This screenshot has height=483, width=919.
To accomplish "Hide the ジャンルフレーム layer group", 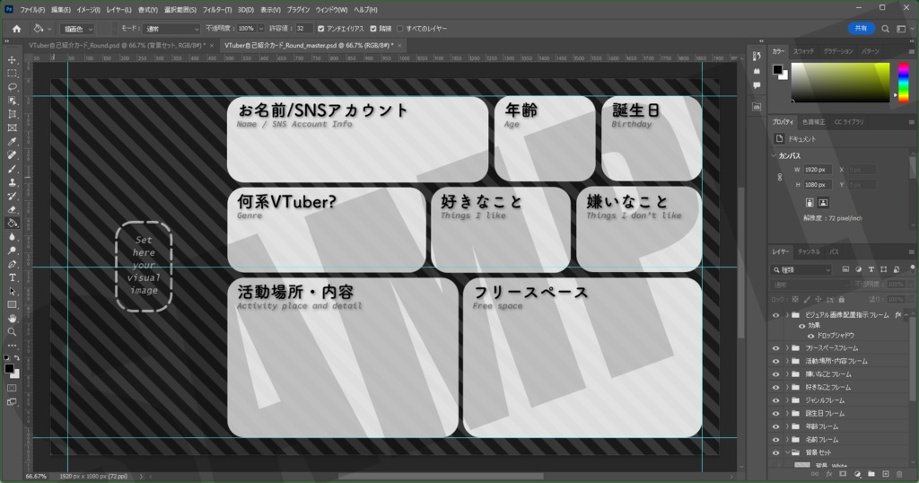I will (x=775, y=400).
